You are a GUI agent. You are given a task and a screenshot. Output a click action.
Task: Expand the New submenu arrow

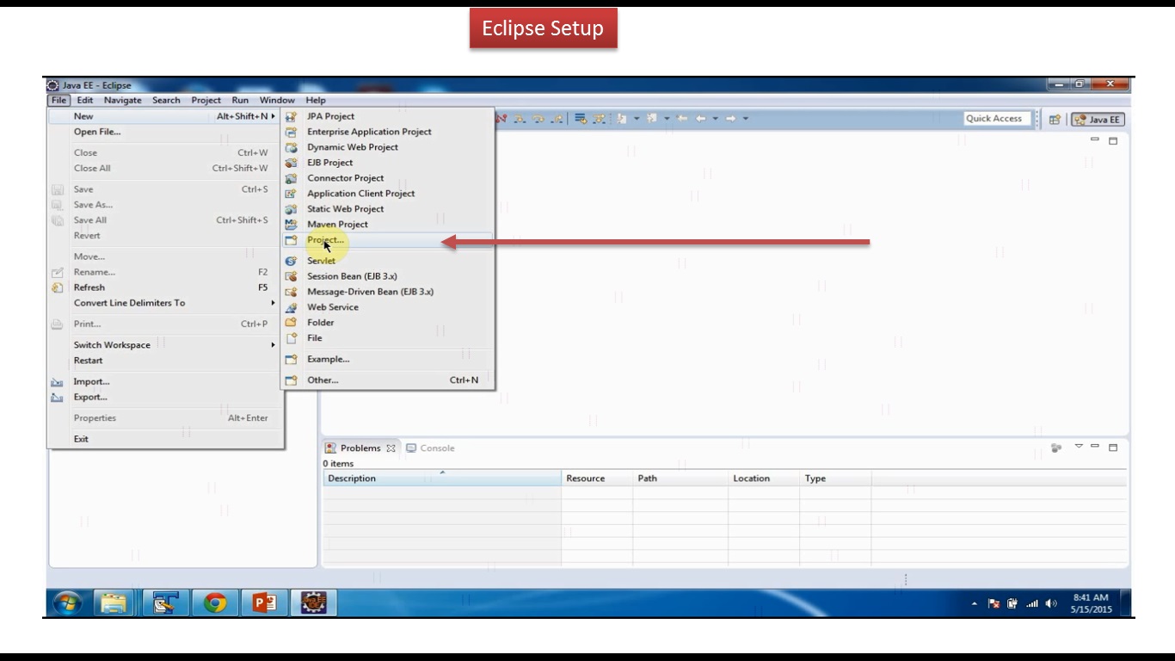coord(274,116)
